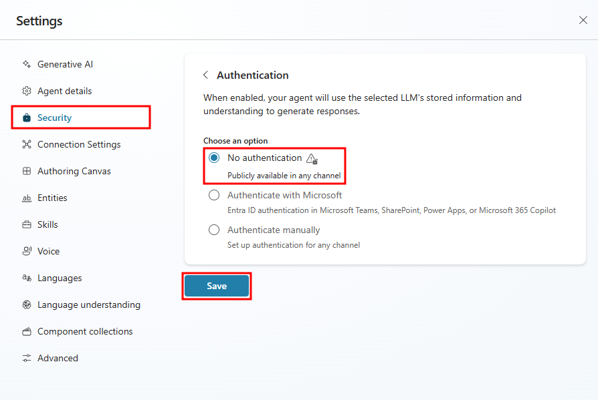The width and height of the screenshot is (598, 400).
Task: Click the Advanced sliders icon
Action: click(x=27, y=358)
